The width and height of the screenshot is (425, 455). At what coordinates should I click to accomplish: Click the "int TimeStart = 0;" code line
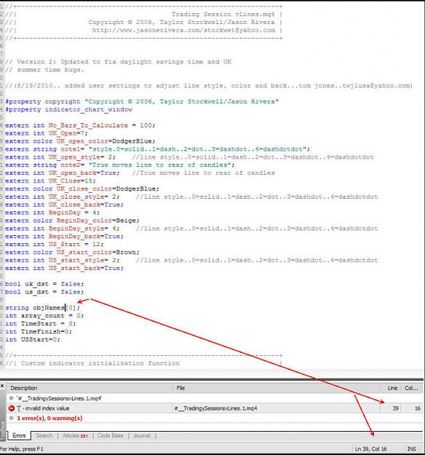click(40, 323)
